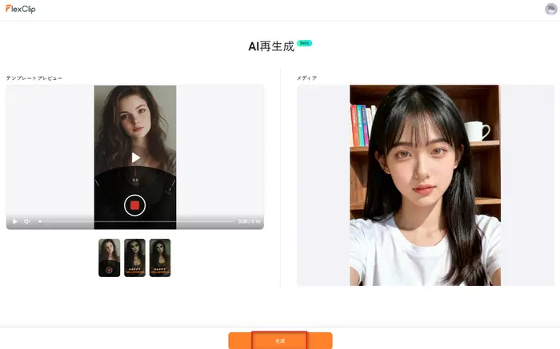560x349 pixels.
Task: Select the second Happy Halloween template thumbnail
Action: 134,258
